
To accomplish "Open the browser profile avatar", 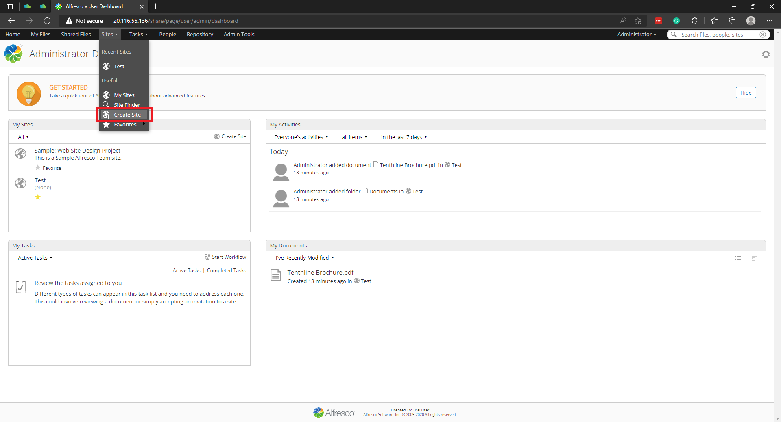I will point(751,21).
